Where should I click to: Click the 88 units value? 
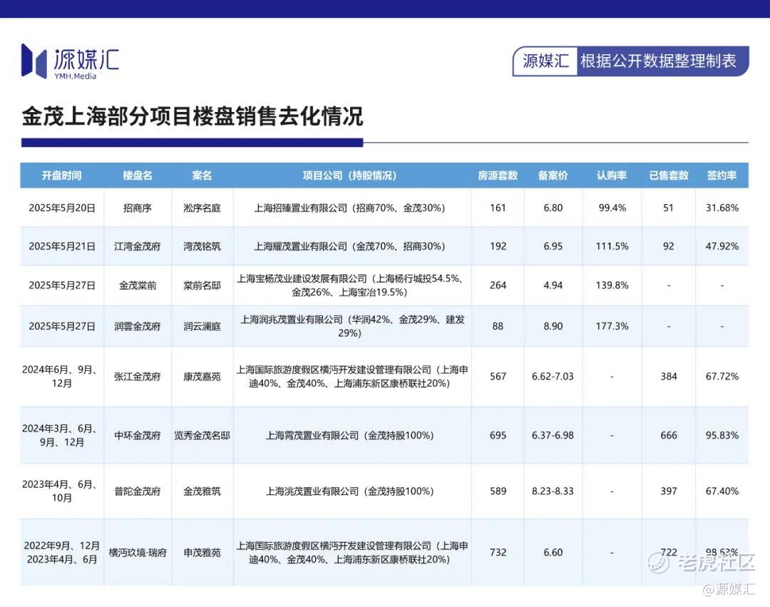(x=498, y=326)
